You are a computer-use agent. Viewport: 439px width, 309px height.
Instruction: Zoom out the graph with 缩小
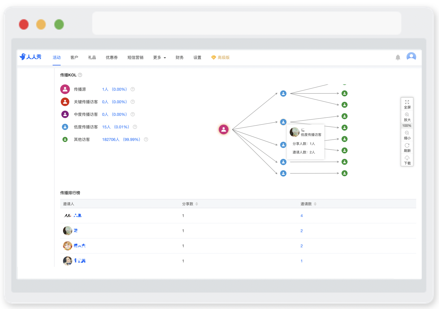(407, 135)
